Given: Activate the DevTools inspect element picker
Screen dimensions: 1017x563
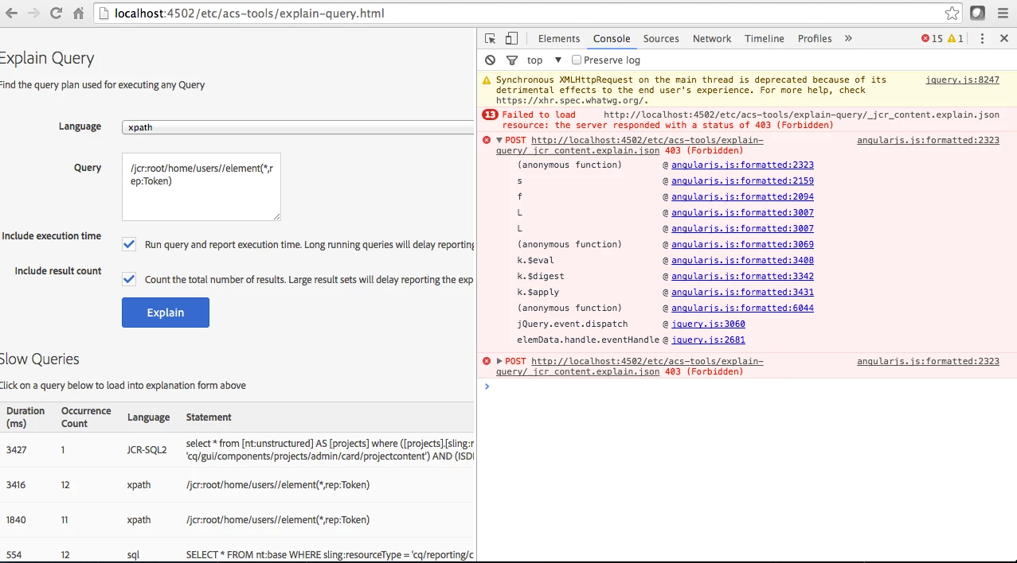Looking at the screenshot, I should point(491,38).
